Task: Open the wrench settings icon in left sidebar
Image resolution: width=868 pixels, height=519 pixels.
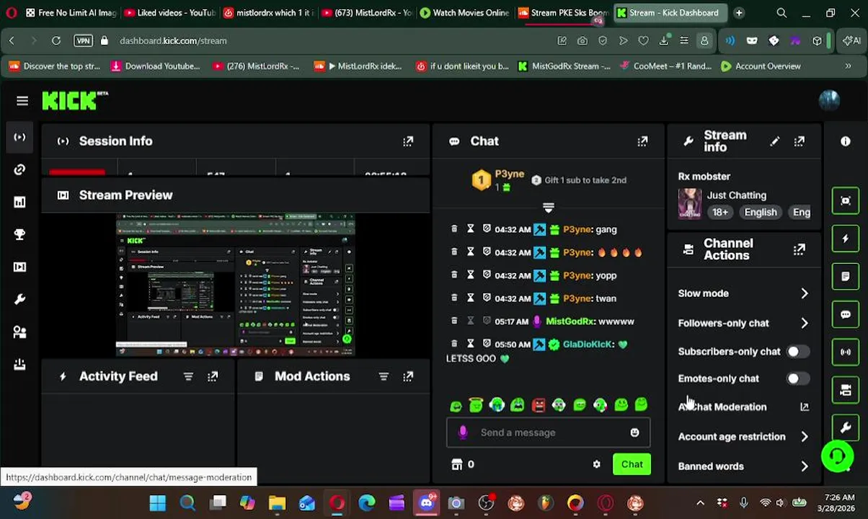Action: coord(19,299)
